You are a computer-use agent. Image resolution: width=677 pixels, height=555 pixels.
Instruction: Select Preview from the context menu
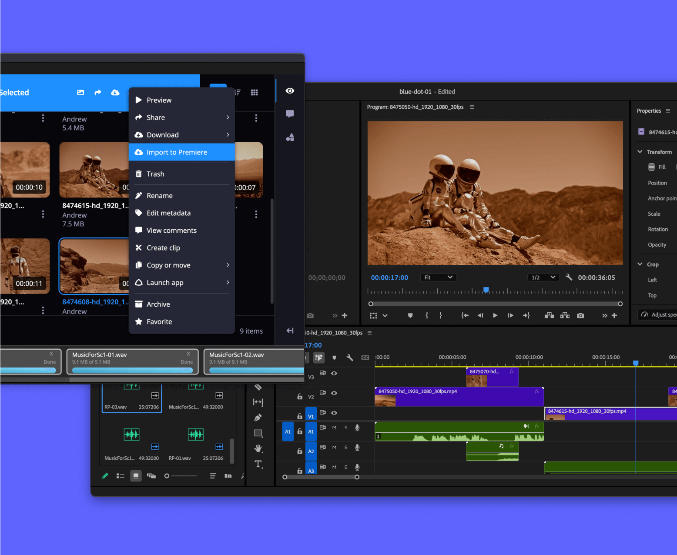[181, 100]
